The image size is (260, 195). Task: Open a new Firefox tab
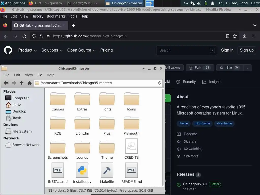click(x=73, y=25)
